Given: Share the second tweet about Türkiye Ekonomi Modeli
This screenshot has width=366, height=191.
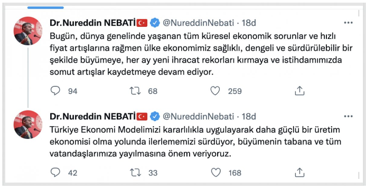Looking at the screenshot, I should click(299, 173).
